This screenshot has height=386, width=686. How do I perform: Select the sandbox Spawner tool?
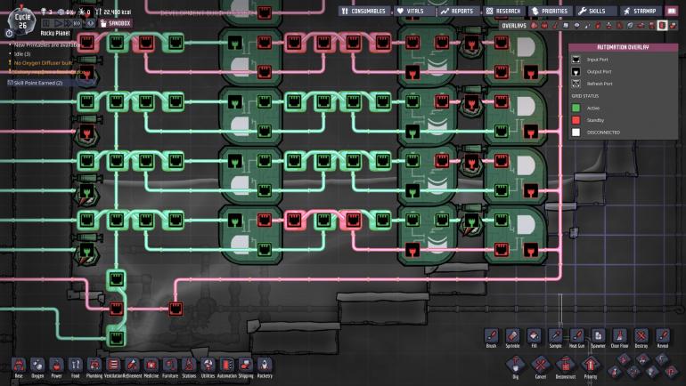(598, 338)
